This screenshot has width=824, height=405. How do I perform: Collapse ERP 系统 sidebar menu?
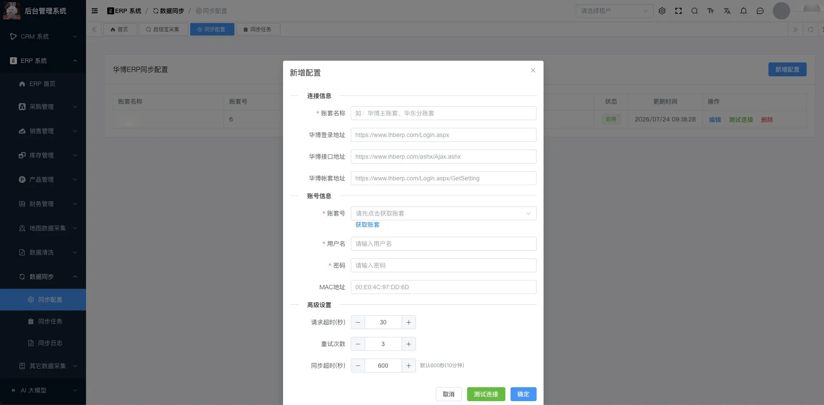pos(43,61)
